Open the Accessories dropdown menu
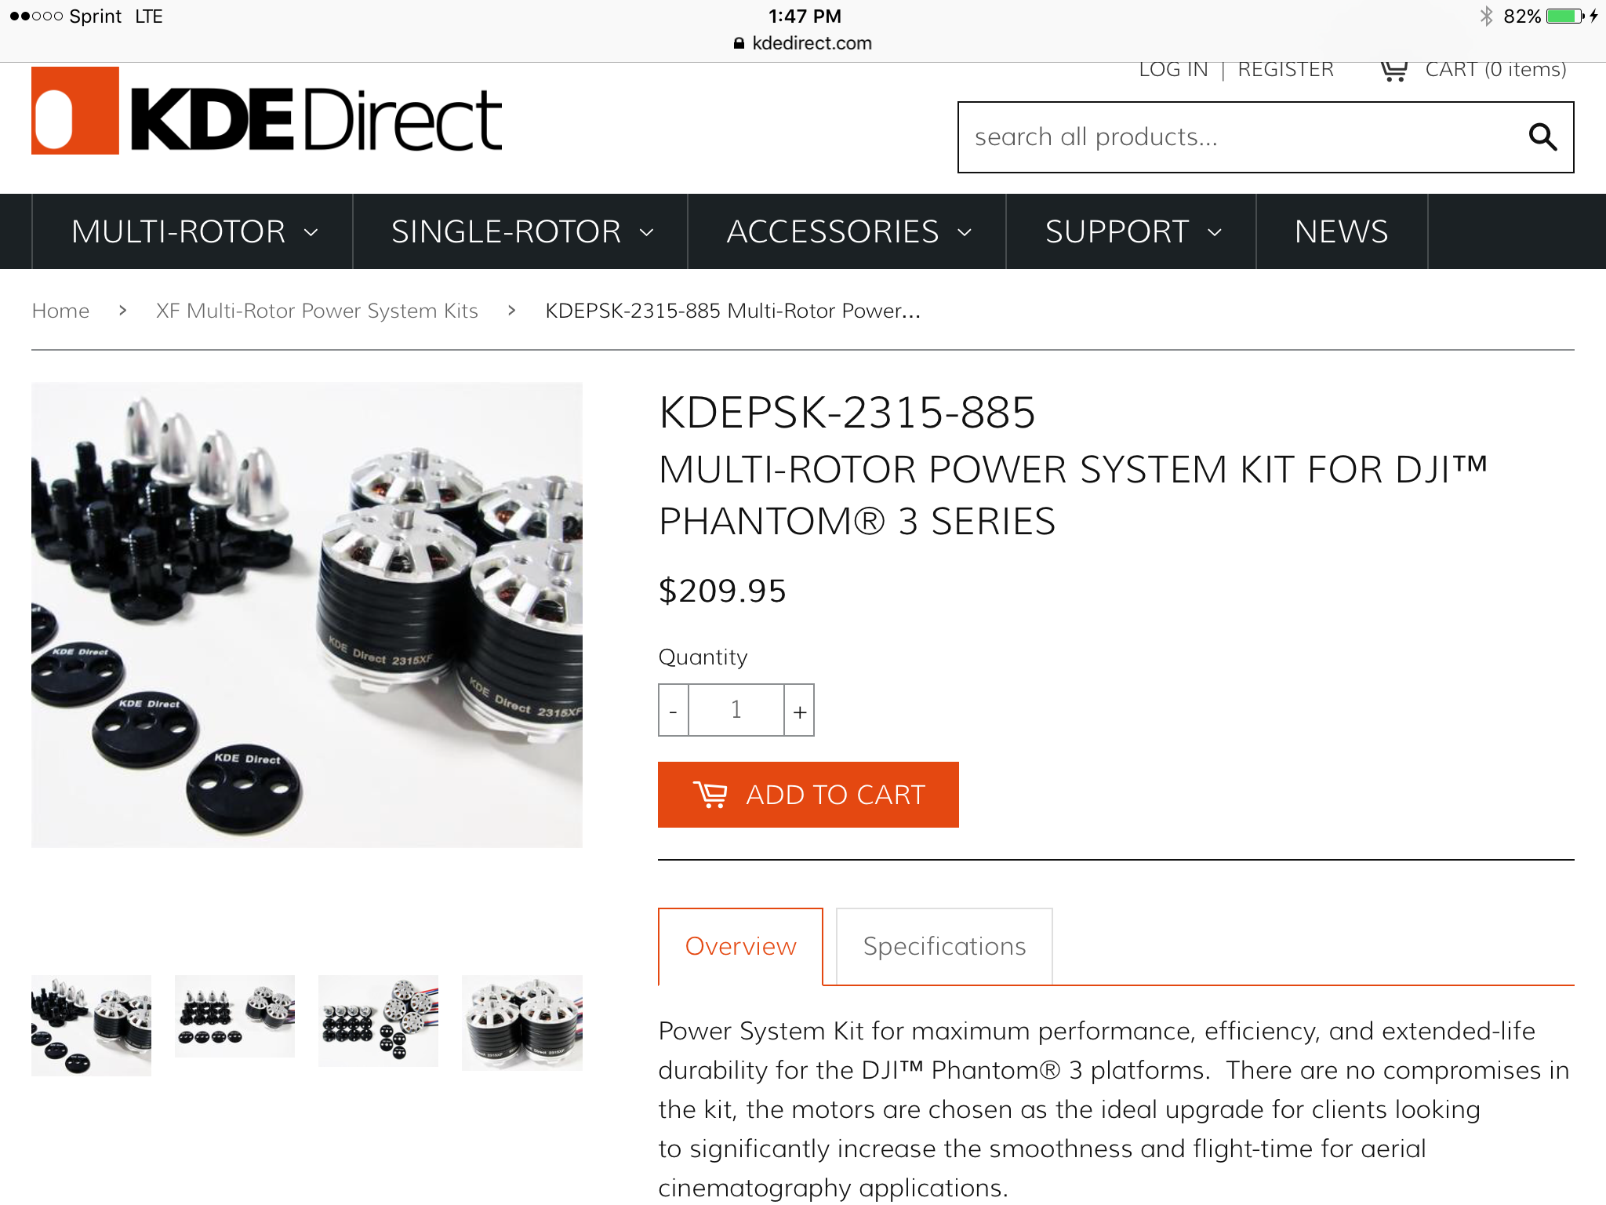Screen dimensions: 1606x1205 point(848,231)
